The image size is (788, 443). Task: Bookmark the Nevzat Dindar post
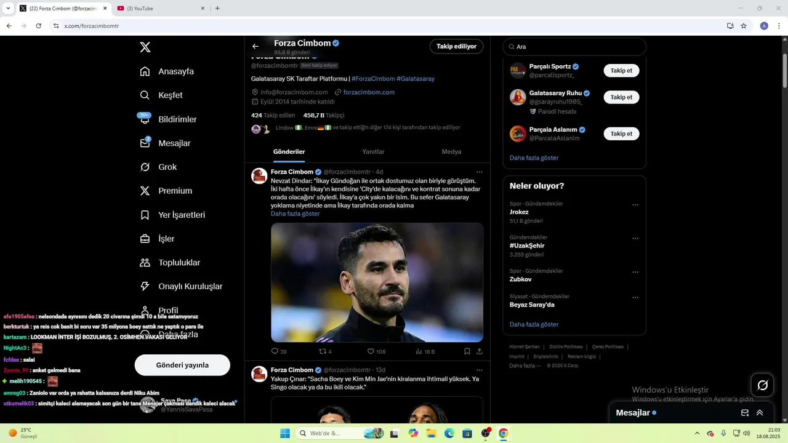point(467,351)
